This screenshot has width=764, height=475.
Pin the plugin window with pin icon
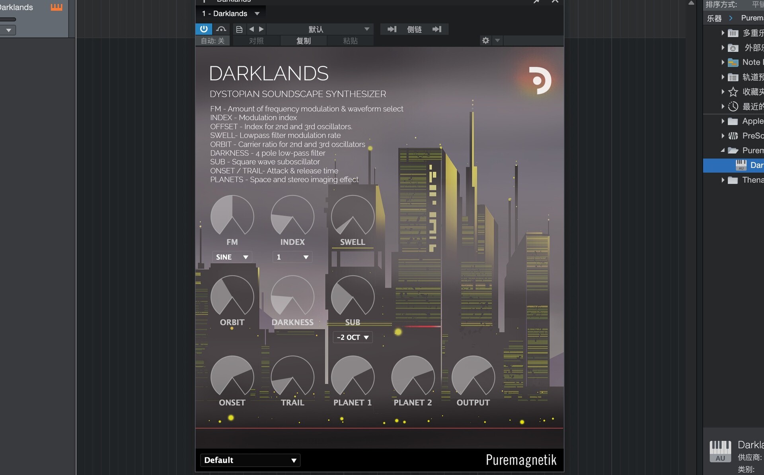coord(537,2)
